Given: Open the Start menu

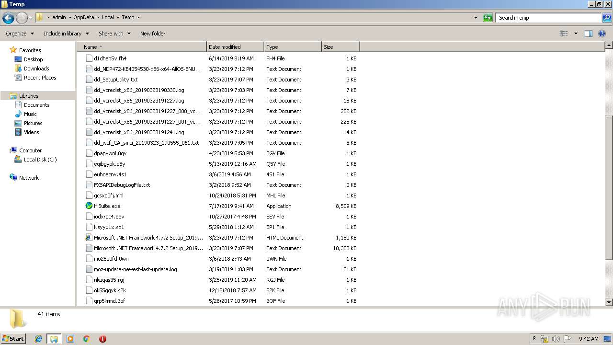Looking at the screenshot, I should point(13,338).
